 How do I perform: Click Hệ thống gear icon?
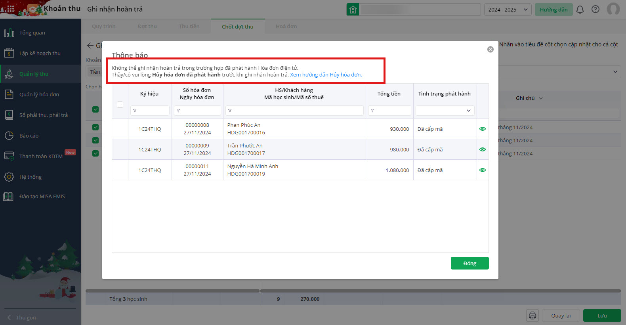(x=9, y=177)
